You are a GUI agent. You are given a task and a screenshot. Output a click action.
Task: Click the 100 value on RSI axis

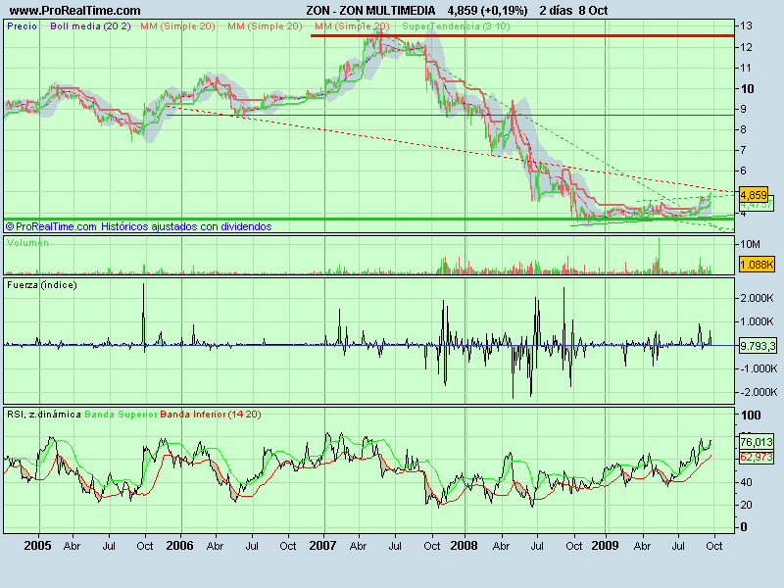[751, 415]
